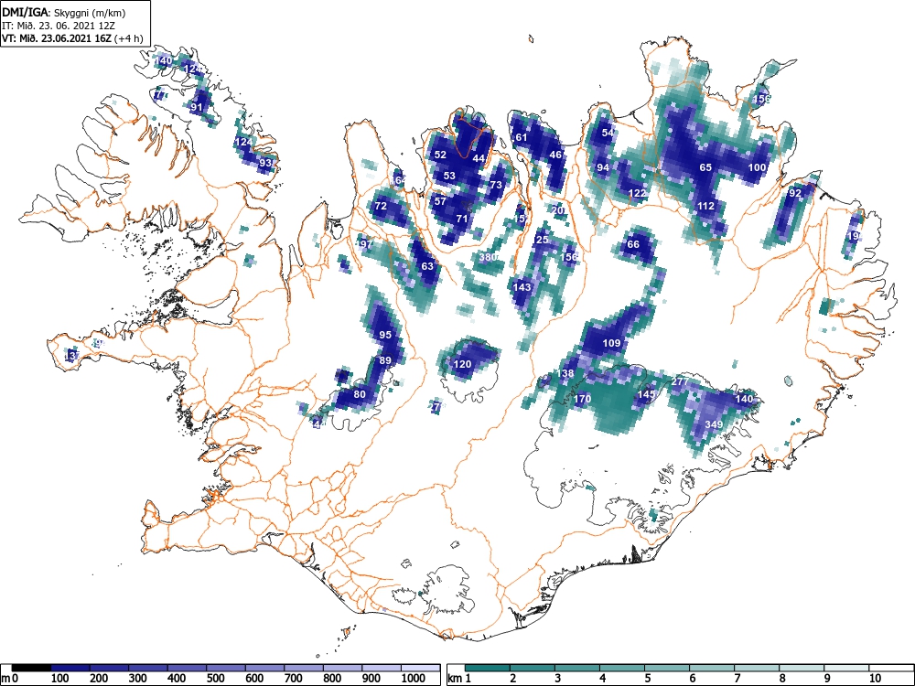Select the map value '197'
This screenshot has height=686, width=915.
click(364, 244)
